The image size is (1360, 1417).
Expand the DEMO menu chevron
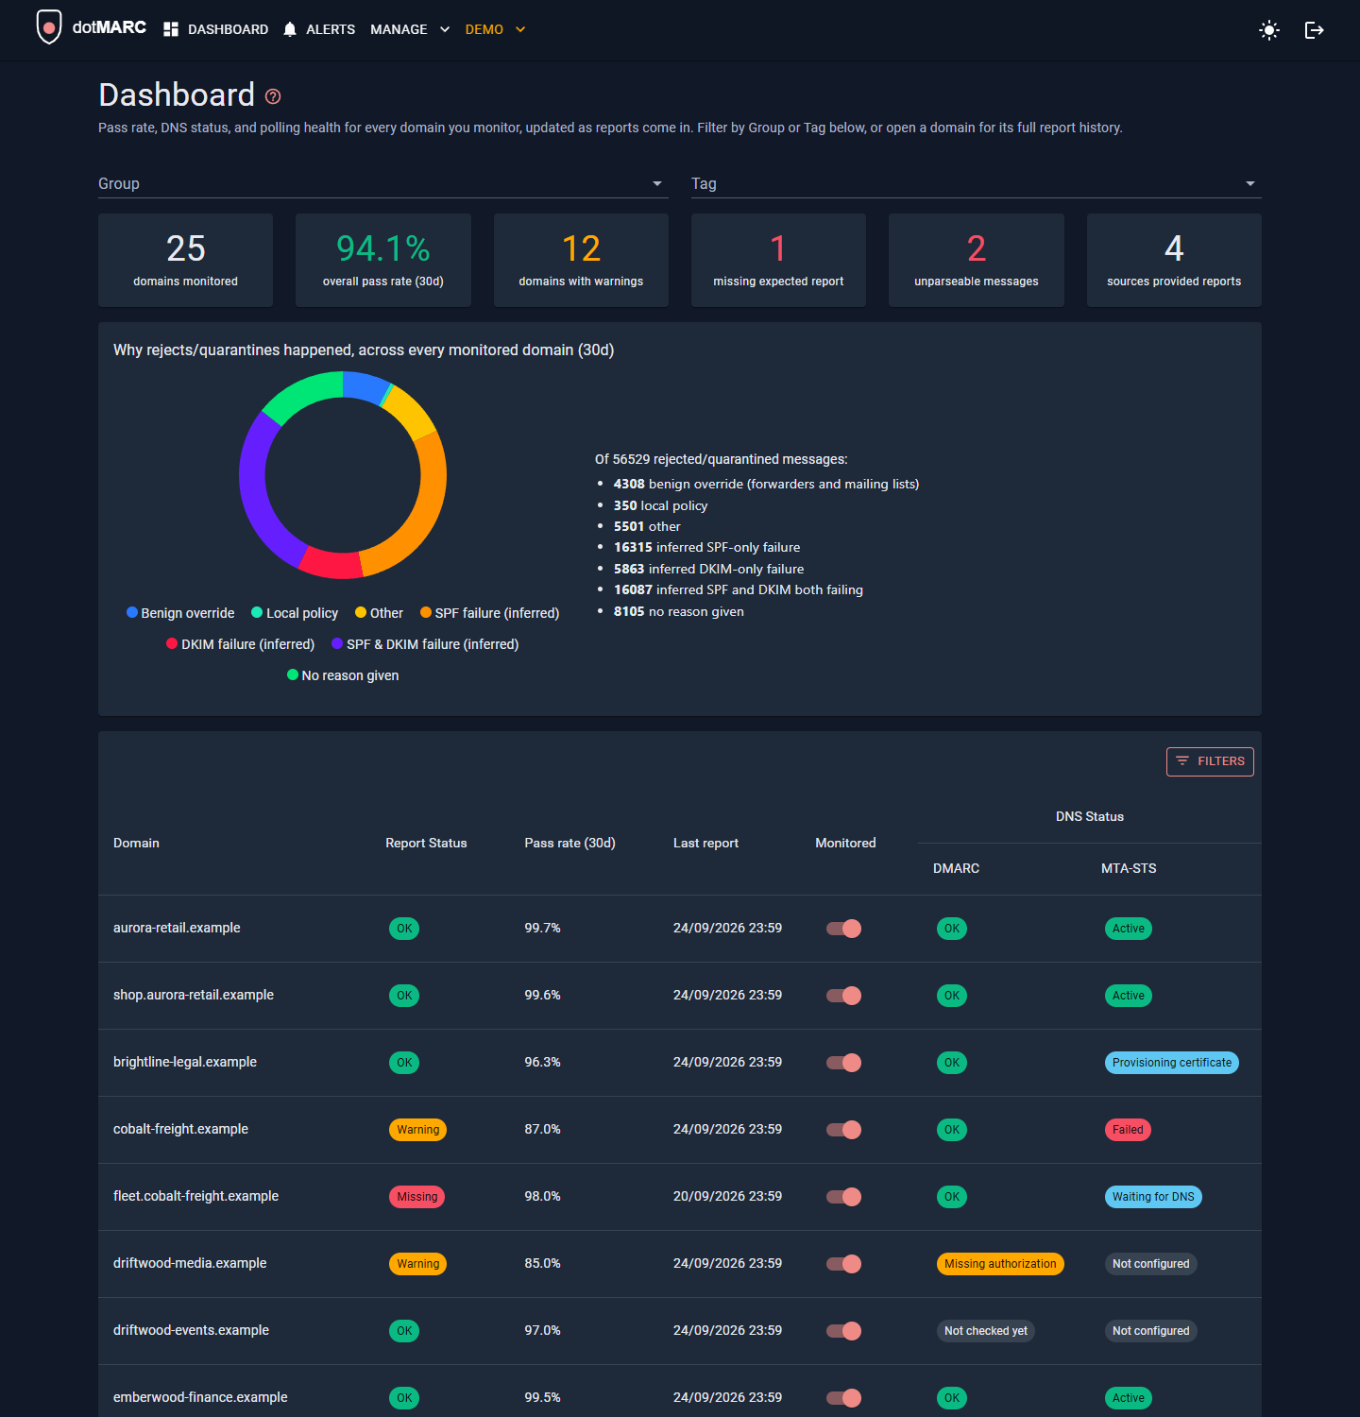[520, 30]
